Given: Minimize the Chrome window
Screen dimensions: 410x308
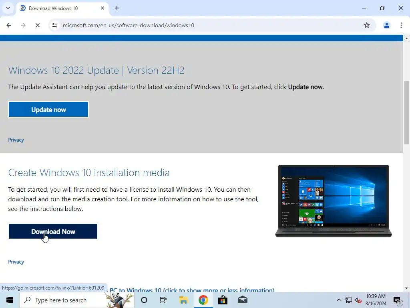Looking at the screenshot, I should point(364,8).
